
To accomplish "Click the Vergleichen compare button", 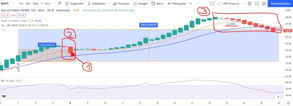I will (75, 3).
